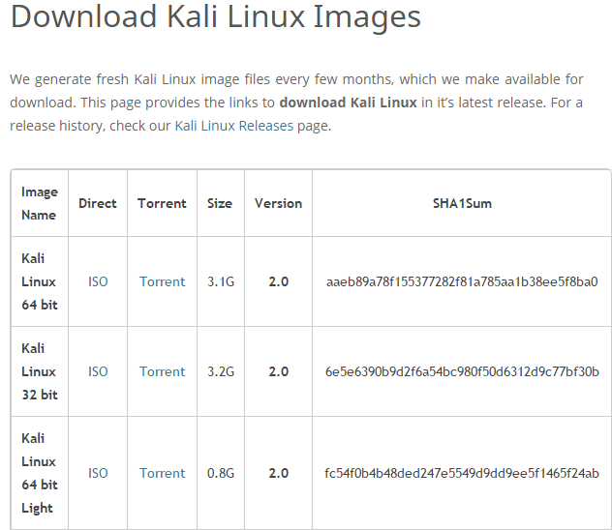The image size is (612, 530).
Task: Click the Version column header
Action: pos(278,203)
